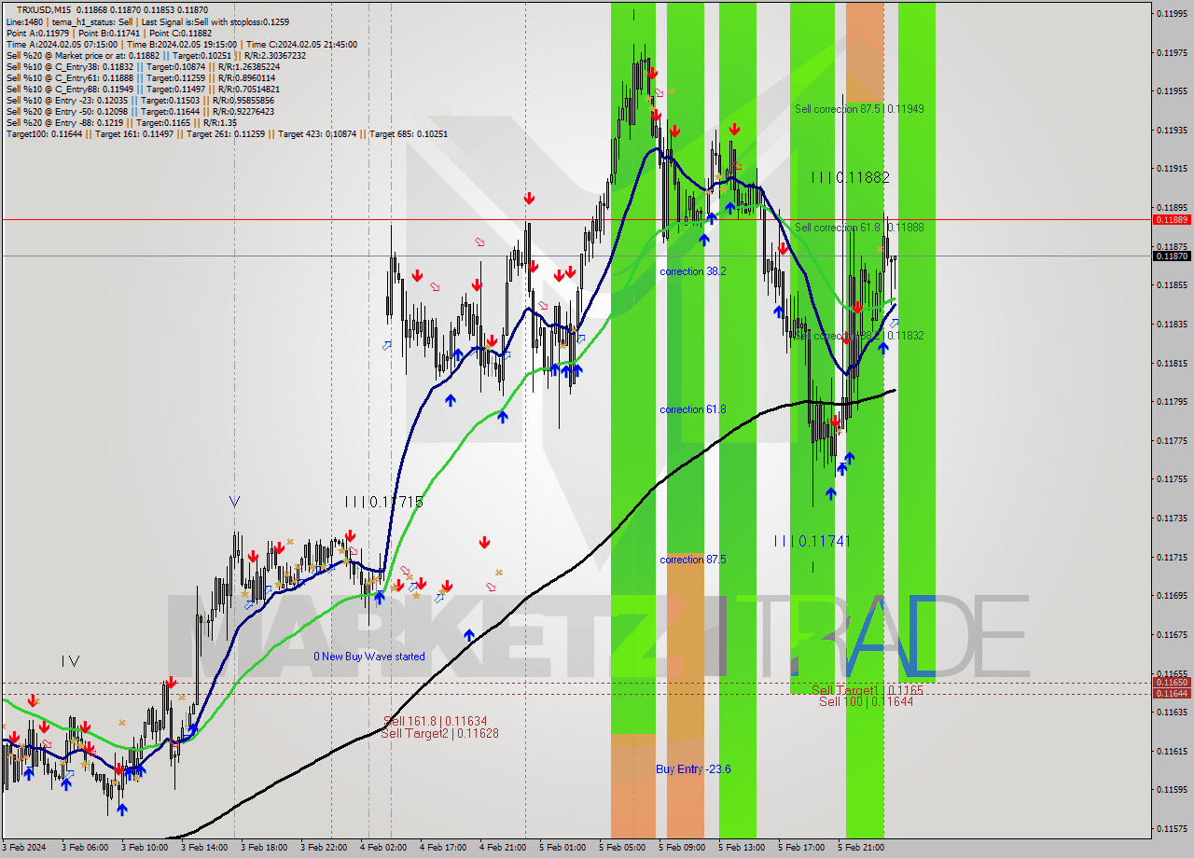Select the 'correction 87.5' blue label
Screen dimensions: 1194x858
[x=693, y=560]
